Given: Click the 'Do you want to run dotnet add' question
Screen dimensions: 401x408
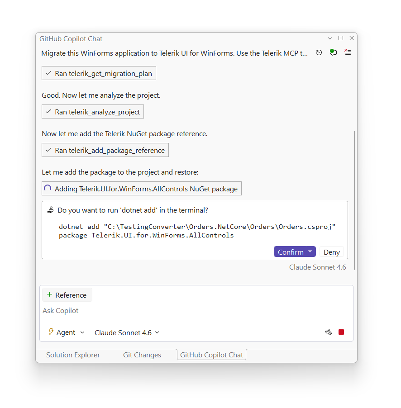Looking at the screenshot, I should coord(133,210).
